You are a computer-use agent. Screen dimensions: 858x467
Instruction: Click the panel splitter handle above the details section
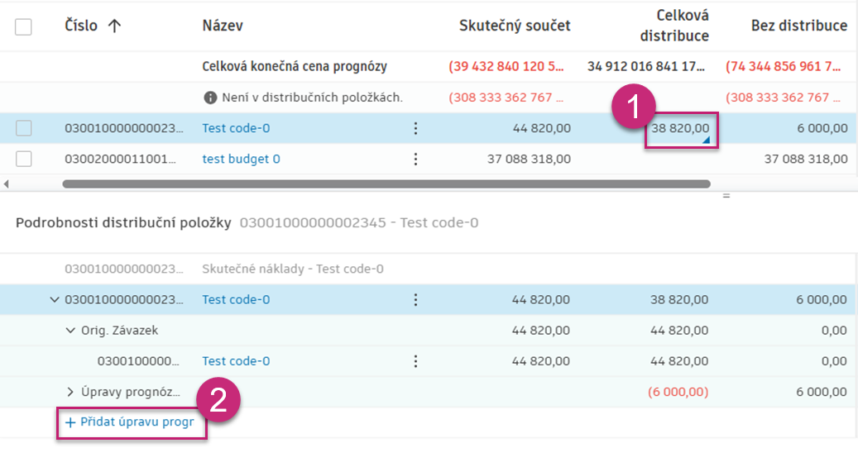pyautogui.click(x=726, y=196)
